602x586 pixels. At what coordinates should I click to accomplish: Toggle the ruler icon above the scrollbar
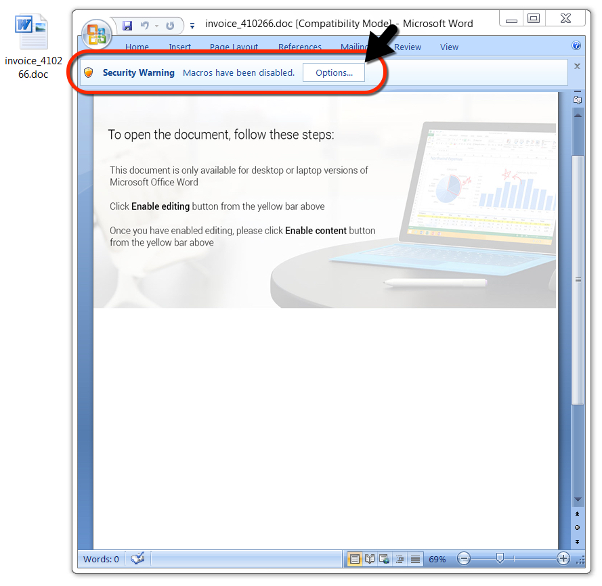[x=578, y=99]
